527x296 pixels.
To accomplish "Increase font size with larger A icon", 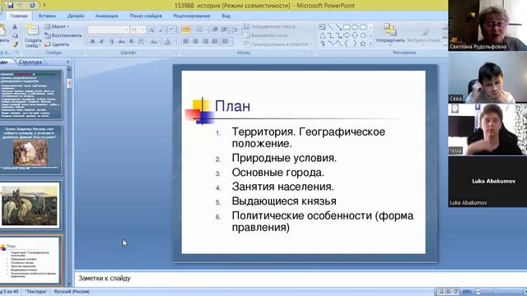I will tap(152, 30).
